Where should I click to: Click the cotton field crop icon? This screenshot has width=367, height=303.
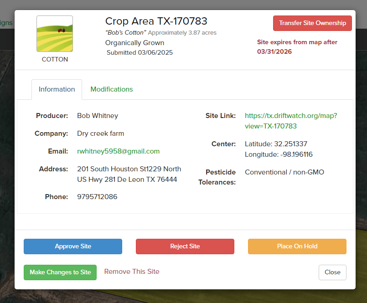point(55,34)
